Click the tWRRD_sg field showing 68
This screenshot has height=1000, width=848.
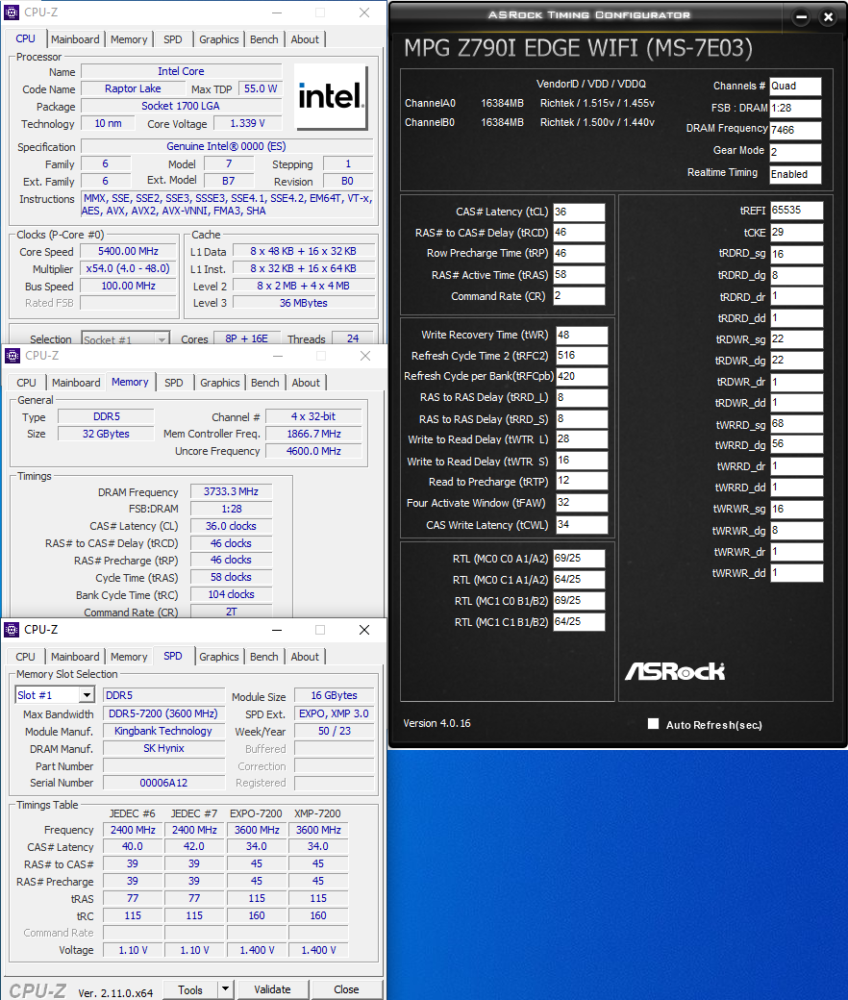pyautogui.click(x=796, y=424)
